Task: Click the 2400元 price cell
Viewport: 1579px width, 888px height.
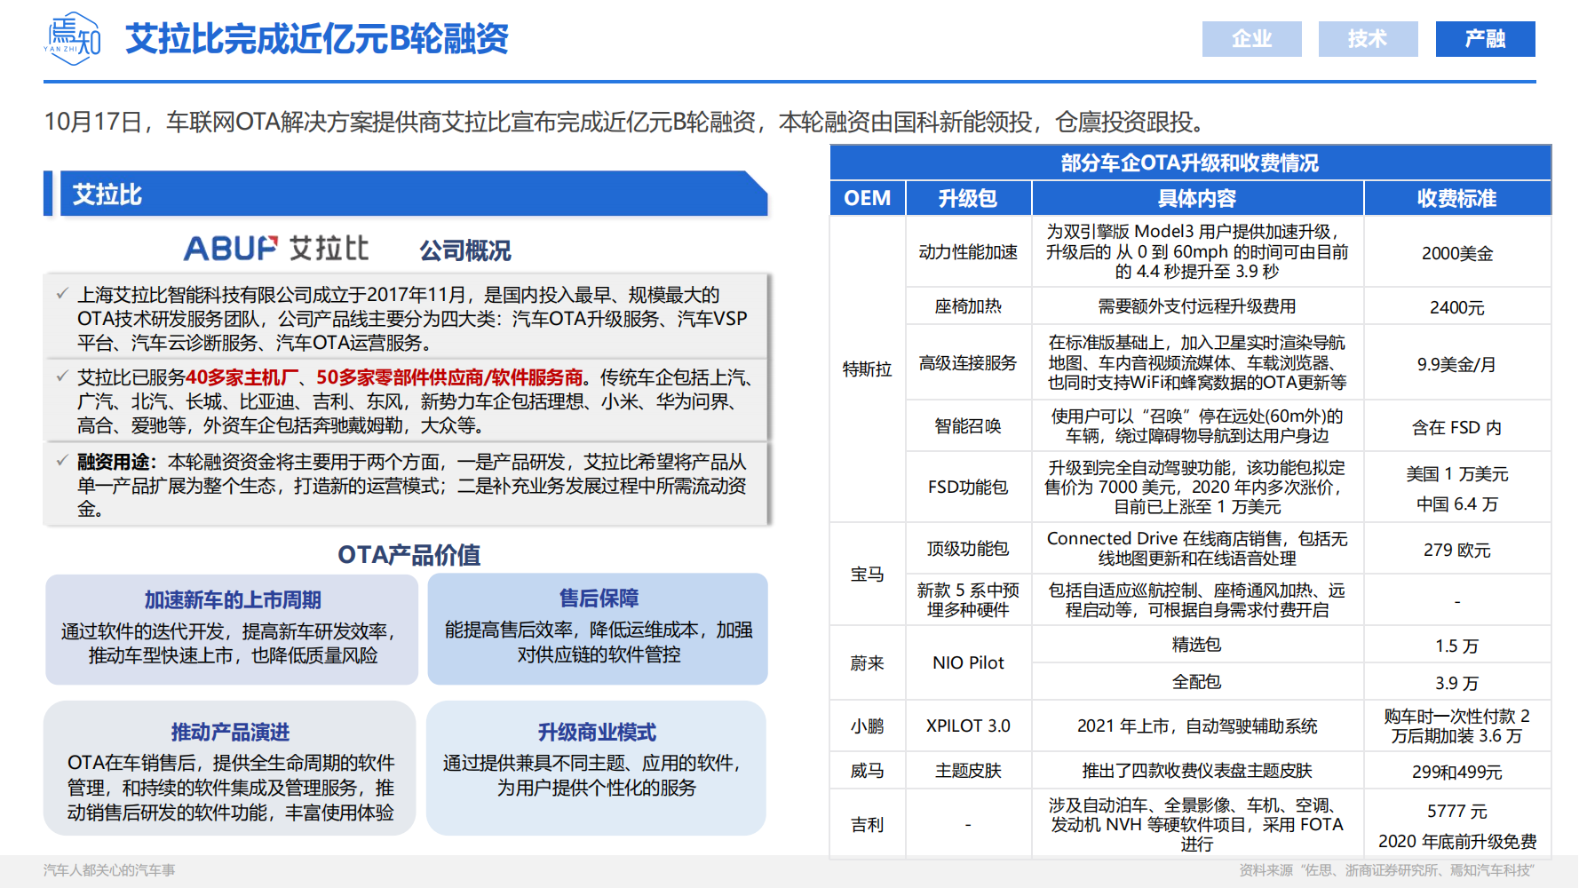Action: click(1457, 307)
